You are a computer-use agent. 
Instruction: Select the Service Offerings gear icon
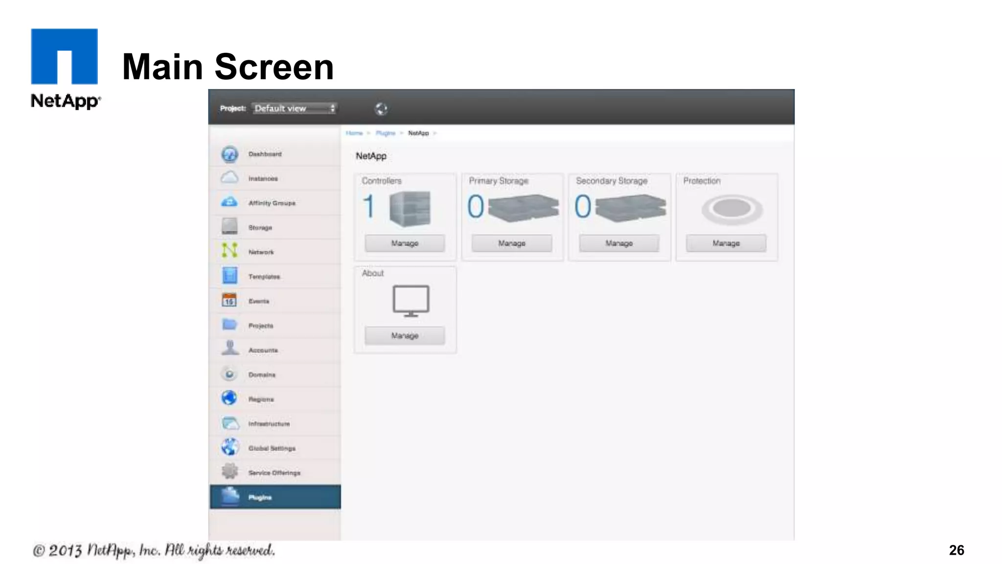pos(229,471)
